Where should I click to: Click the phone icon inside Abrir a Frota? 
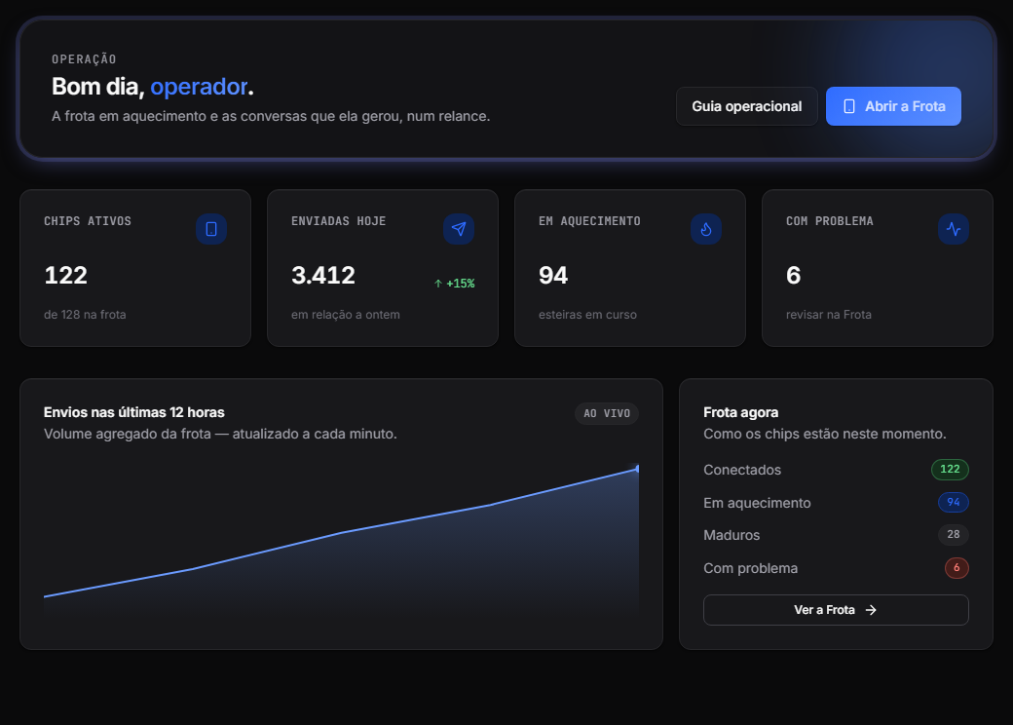(849, 106)
